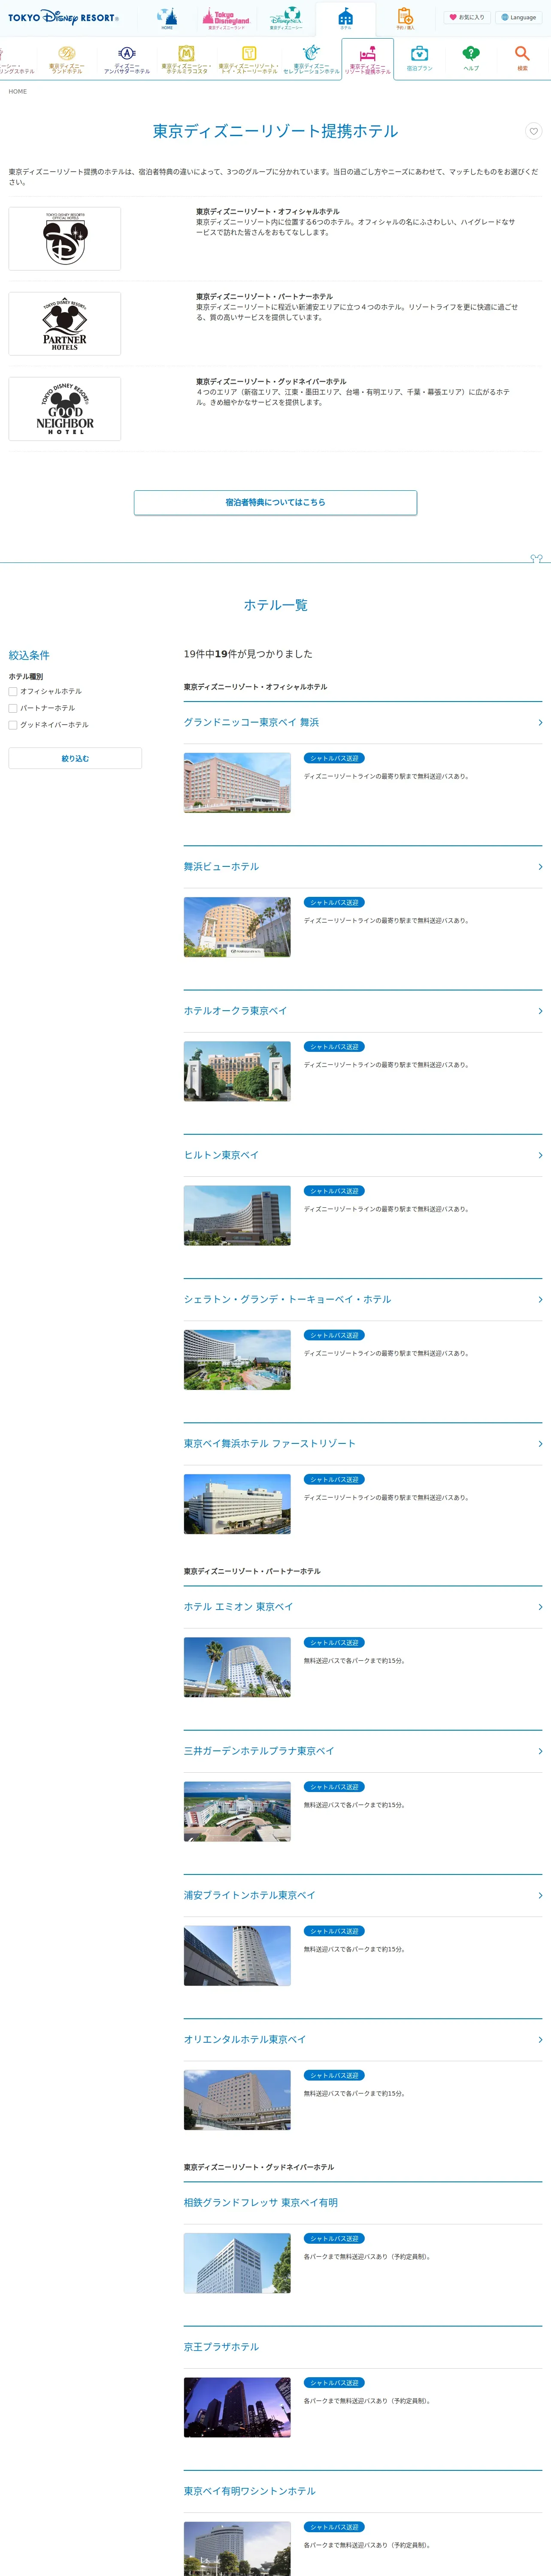This screenshot has width=551, height=2576.
Task: Open 宿泊プラン icon
Action: 420,59
